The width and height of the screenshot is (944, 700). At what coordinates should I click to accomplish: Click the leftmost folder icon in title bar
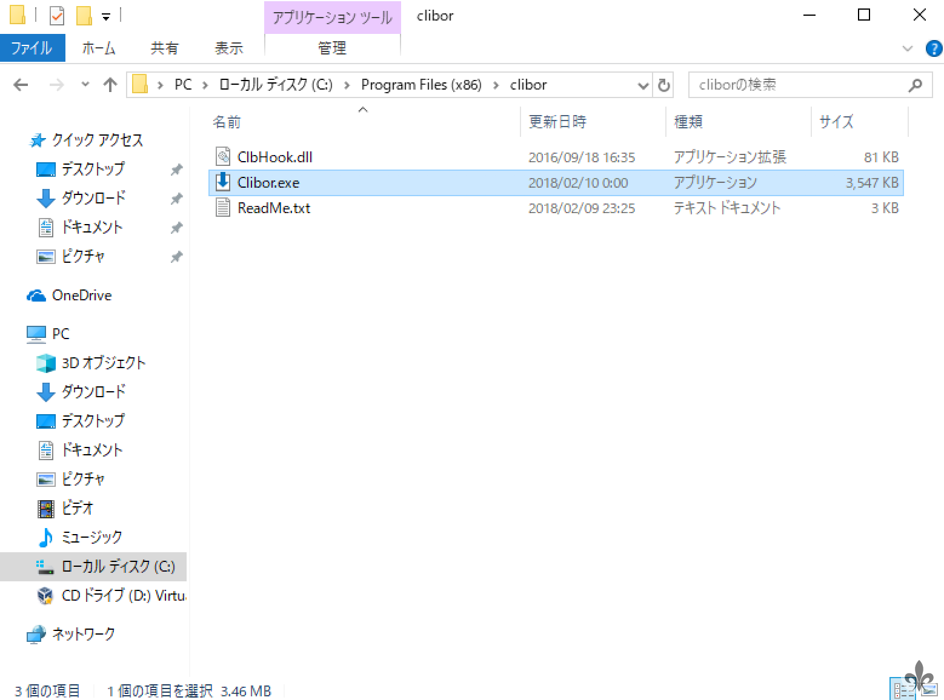pyautogui.click(x=18, y=16)
